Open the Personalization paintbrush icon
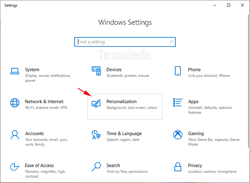250x183 pixels. click(x=96, y=103)
